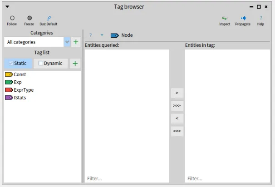Open Help from the toolbar

(260, 18)
